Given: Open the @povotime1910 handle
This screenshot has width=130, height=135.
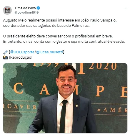Looking at the screenshot, I should tap(26, 12).
